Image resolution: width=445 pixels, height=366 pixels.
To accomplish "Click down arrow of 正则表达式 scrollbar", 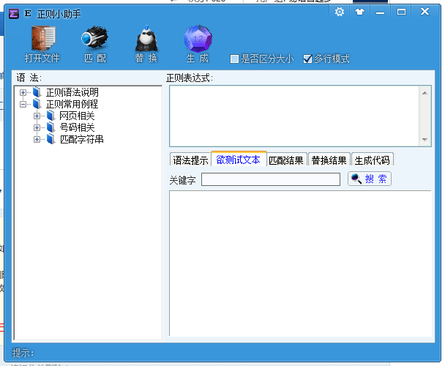I will pos(425,140).
